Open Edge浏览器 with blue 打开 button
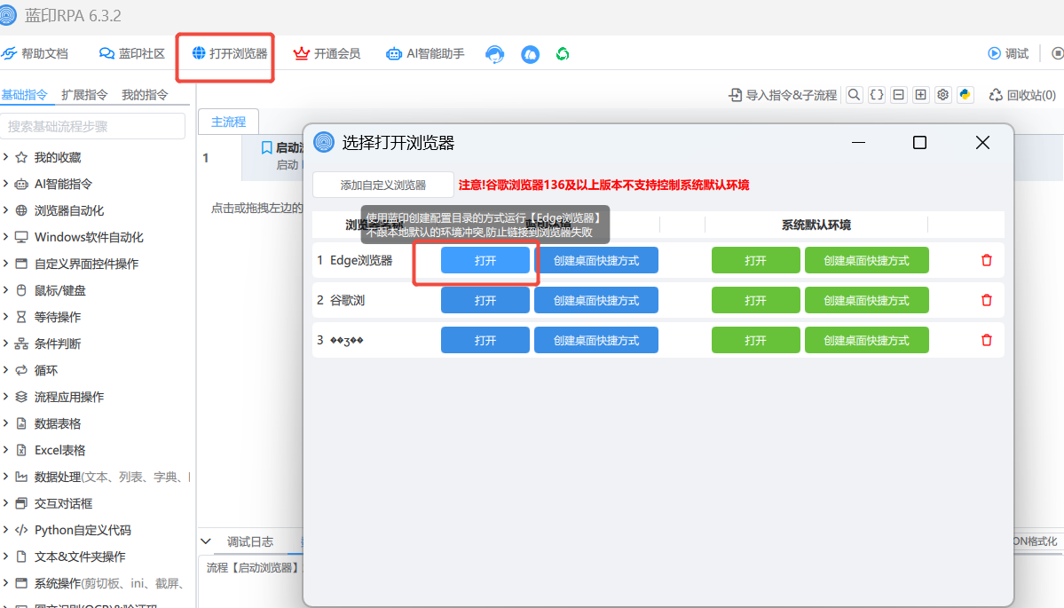 [485, 261]
